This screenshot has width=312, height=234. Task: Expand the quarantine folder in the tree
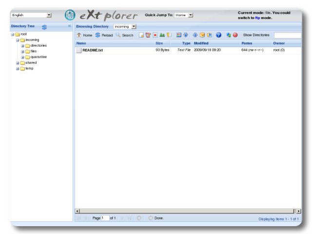click(x=22, y=57)
